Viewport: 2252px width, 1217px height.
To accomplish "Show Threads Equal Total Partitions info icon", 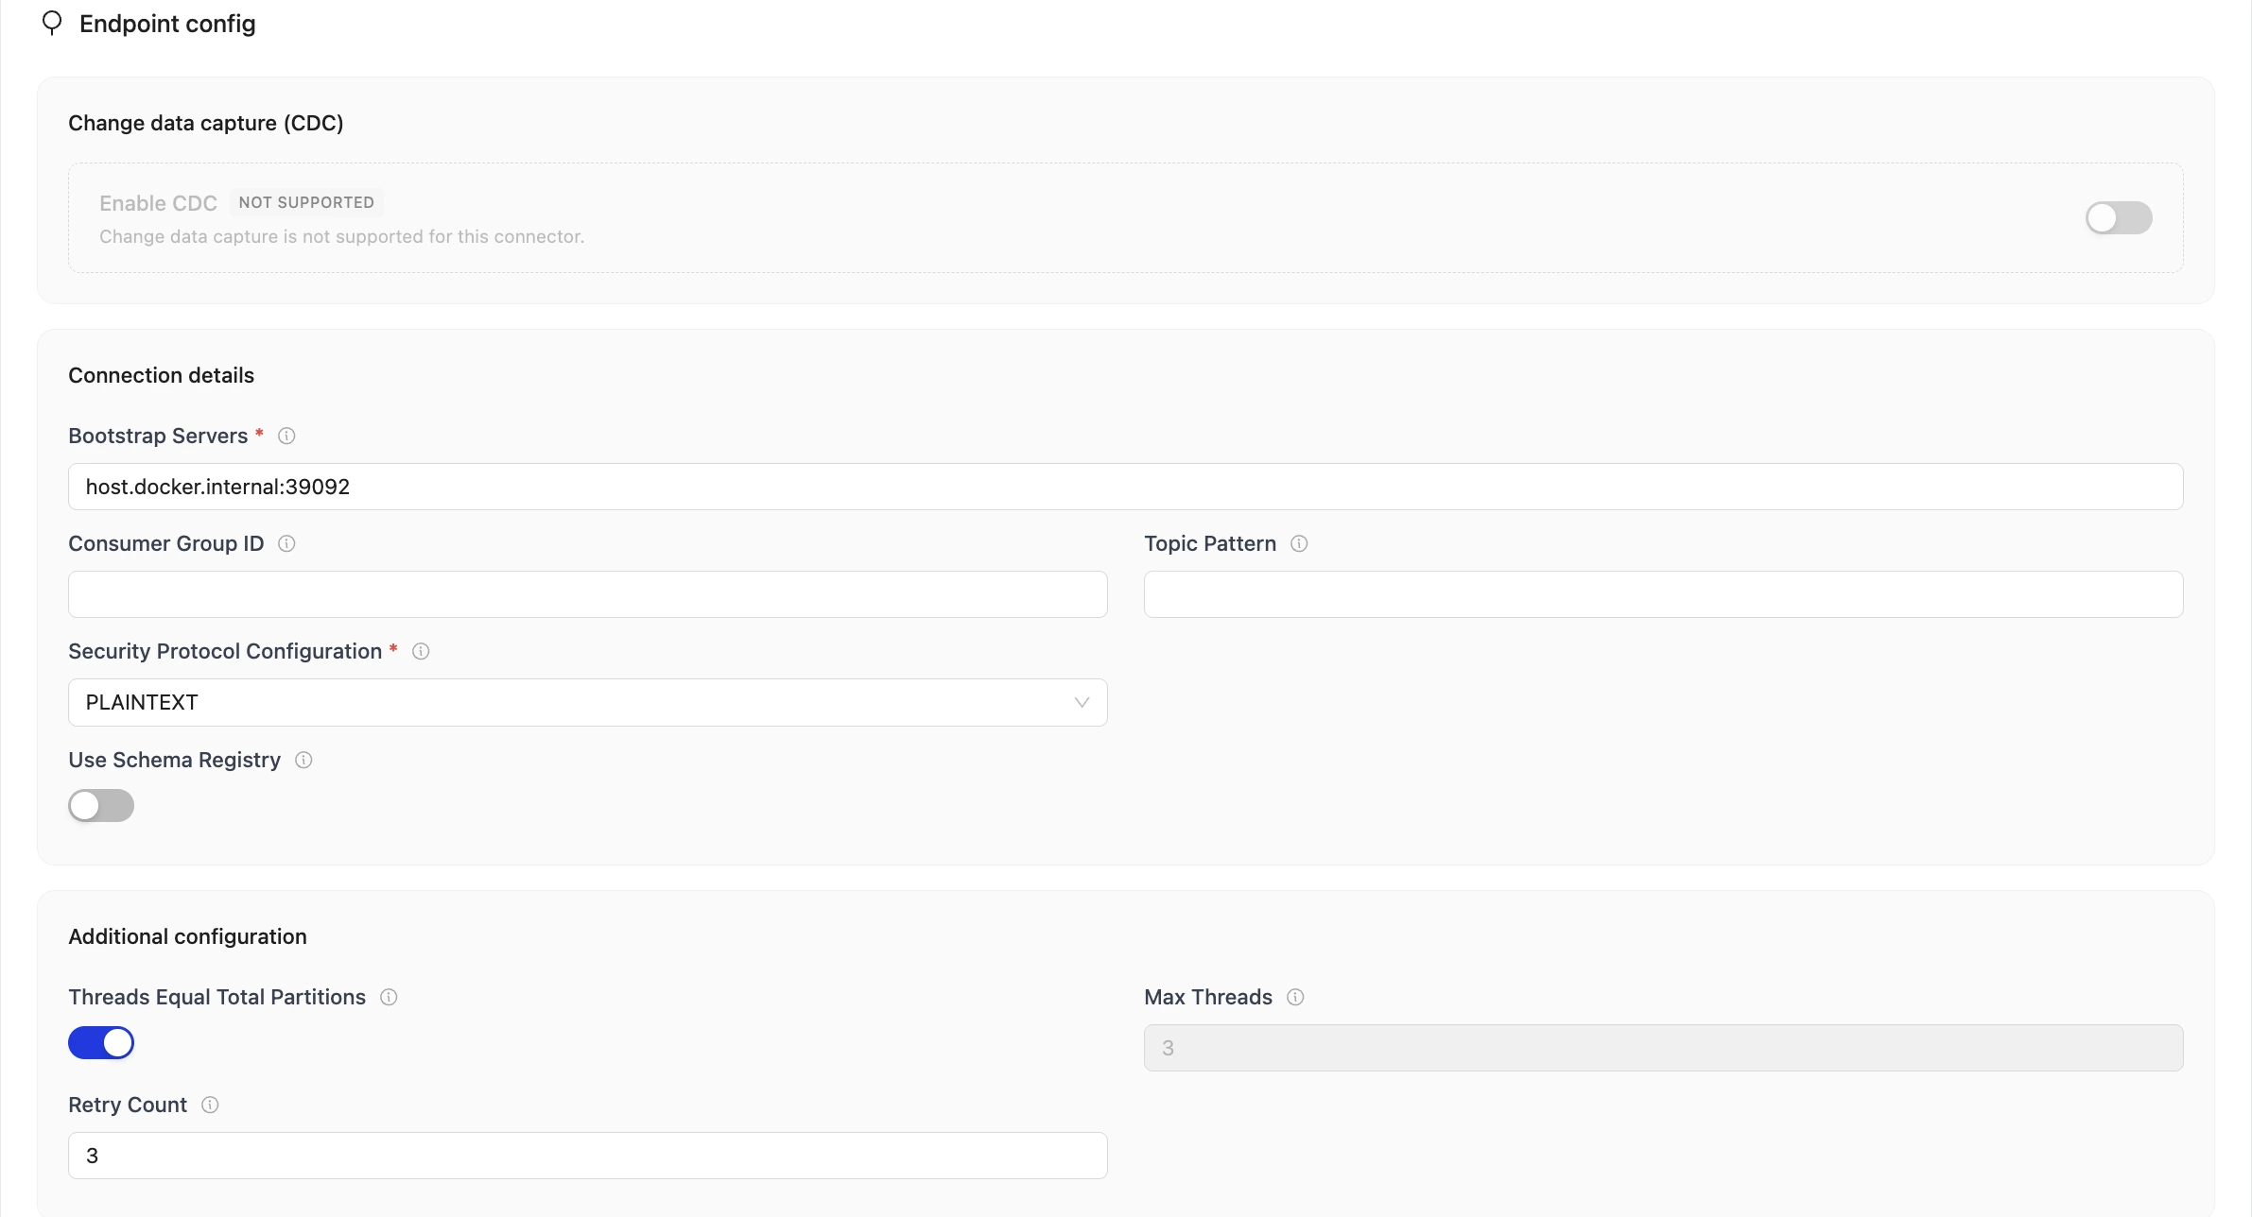I will [389, 997].
